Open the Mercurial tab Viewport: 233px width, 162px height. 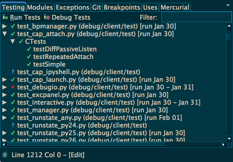(x=175, y=7)
